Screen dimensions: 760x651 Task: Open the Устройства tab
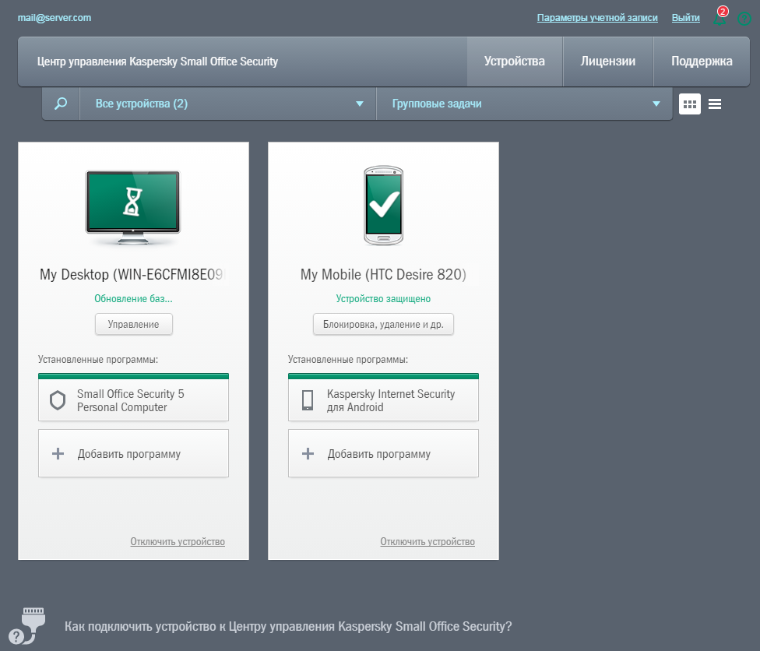(514, 62)
